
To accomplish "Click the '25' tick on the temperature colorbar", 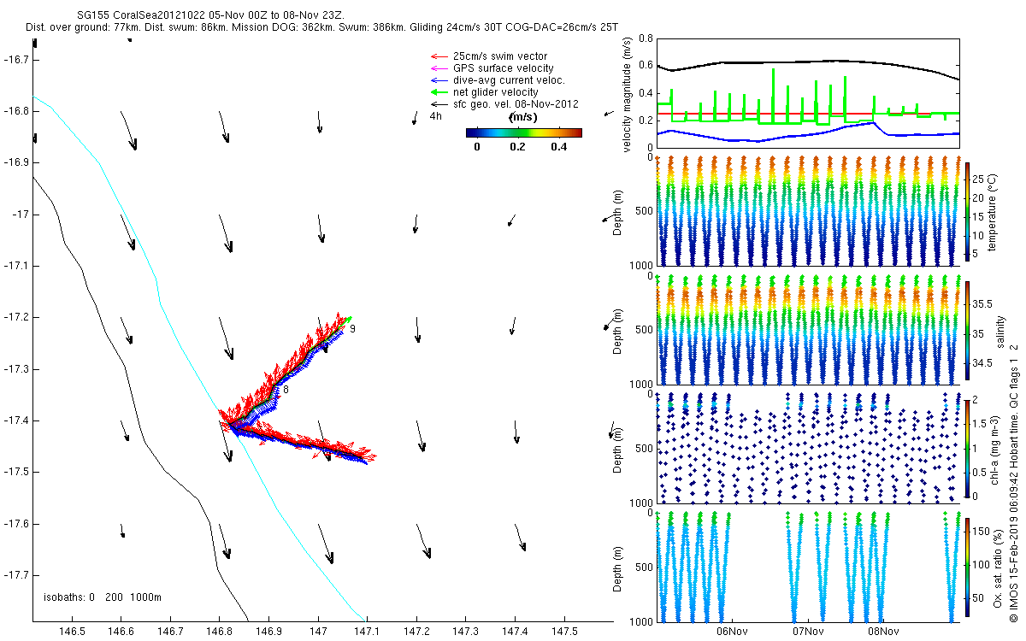I will (979, 179).
